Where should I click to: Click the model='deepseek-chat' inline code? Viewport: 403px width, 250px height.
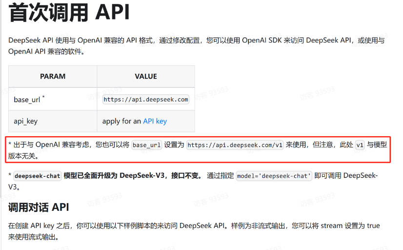tap(274, 176)
